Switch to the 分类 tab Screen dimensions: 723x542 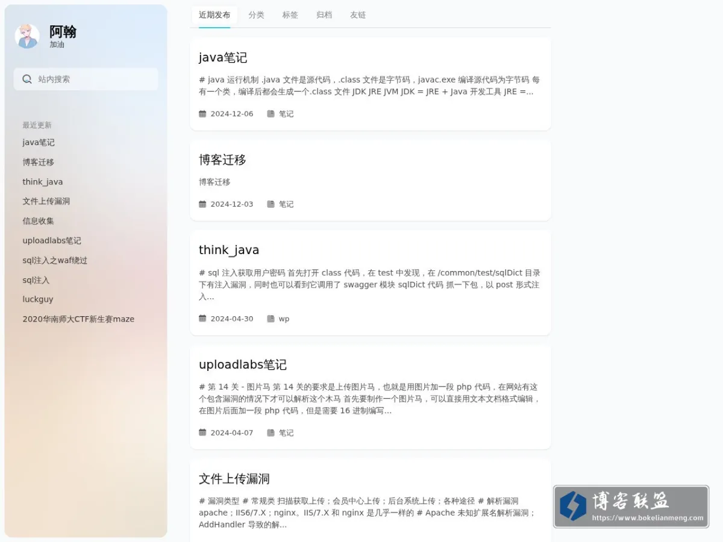click(256, 15)
